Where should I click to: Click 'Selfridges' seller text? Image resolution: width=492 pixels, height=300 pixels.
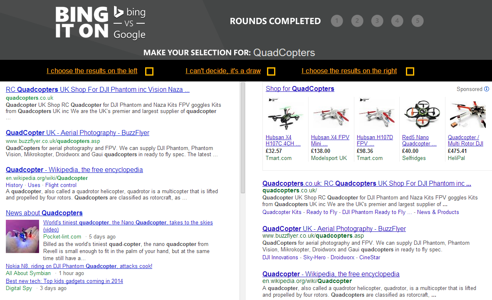click(414, 158)
